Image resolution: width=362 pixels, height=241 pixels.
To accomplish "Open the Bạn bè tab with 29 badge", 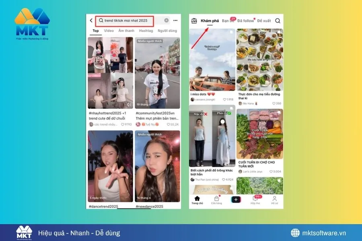I will pyautogui.click(x=227, y=20).
